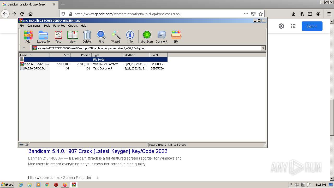Open a new Firefox tab
Image resolution: width=334 pixels, height=188 pixels.
[63, 4]
